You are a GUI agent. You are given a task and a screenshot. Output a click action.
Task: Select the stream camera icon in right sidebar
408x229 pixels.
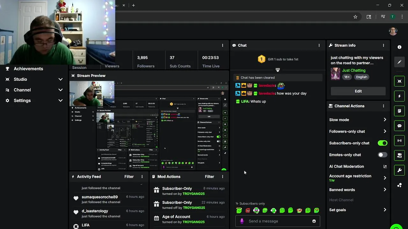(399, 156)
